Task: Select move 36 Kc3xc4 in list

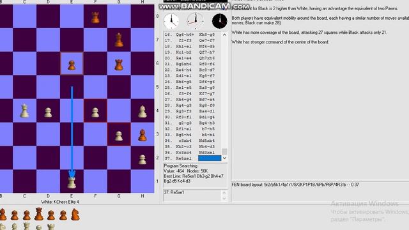Action: [183, 153]
